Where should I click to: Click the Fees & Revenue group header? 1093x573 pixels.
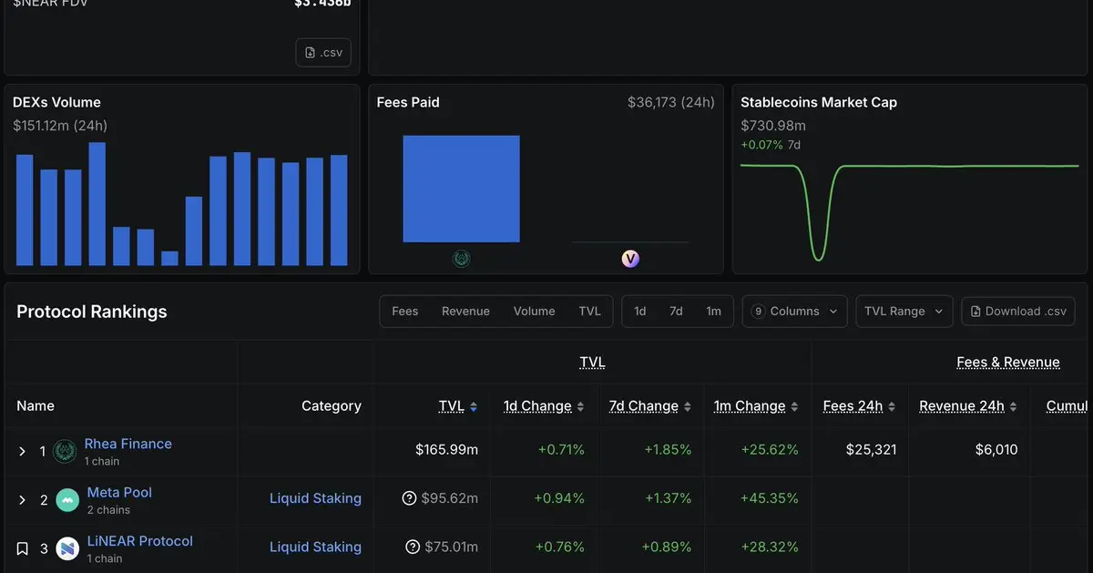pos(1008,362)
